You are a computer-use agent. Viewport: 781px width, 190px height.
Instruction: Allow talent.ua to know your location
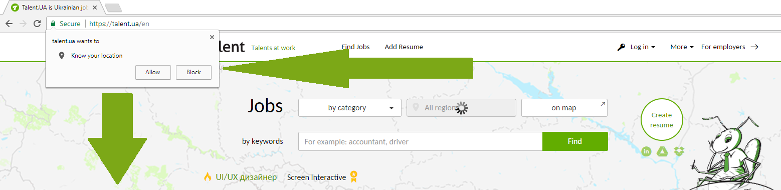pos(153,72)
